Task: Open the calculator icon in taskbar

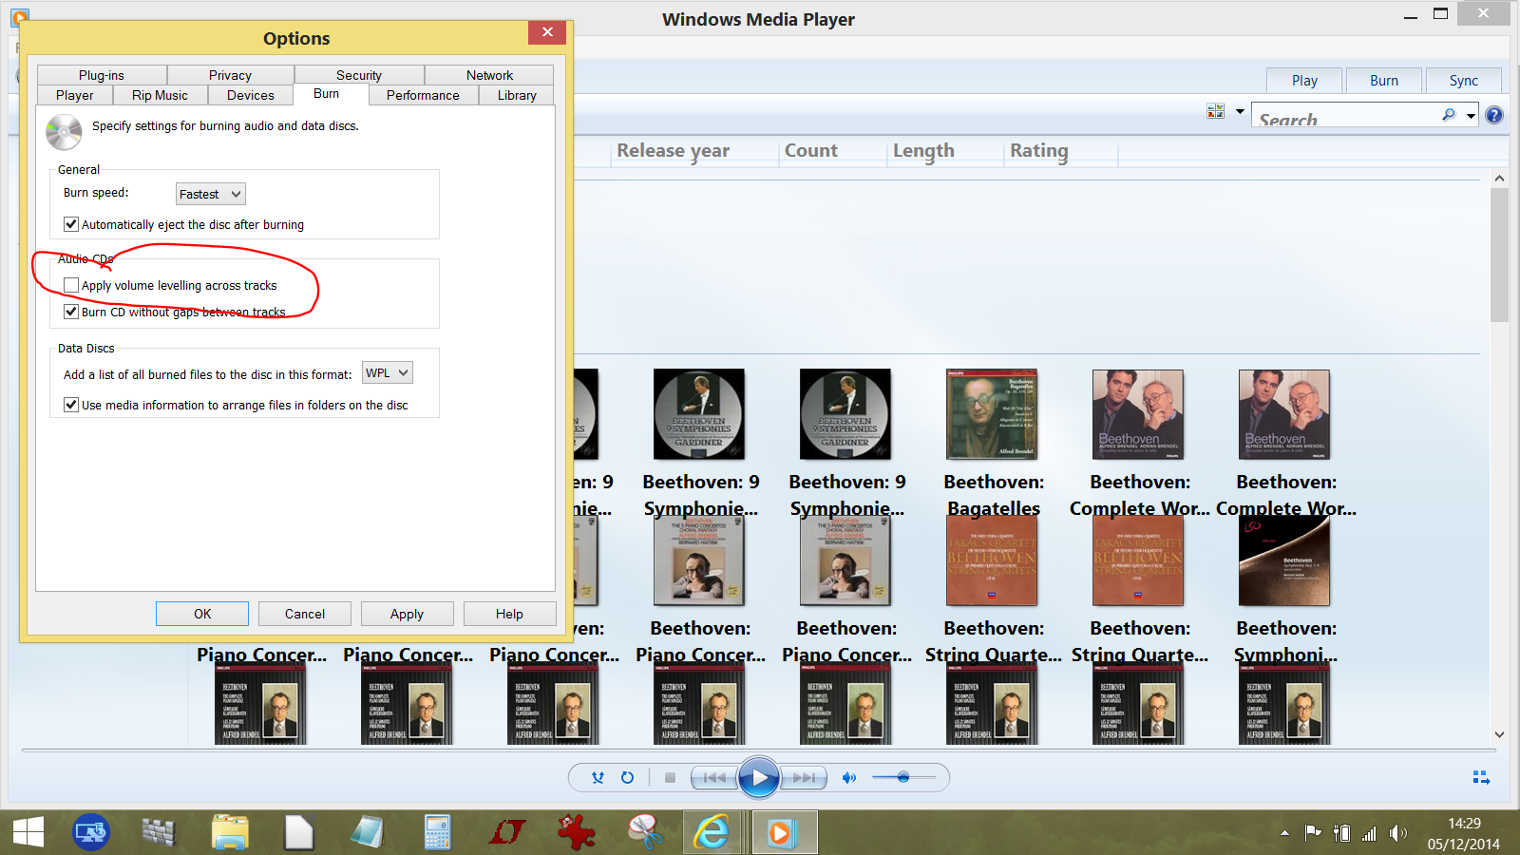Action: (437, 833)
